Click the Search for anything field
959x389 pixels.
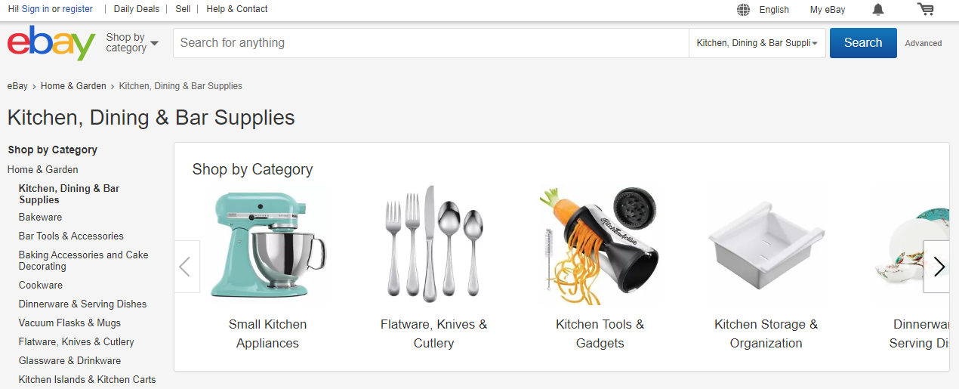point(430,43)
